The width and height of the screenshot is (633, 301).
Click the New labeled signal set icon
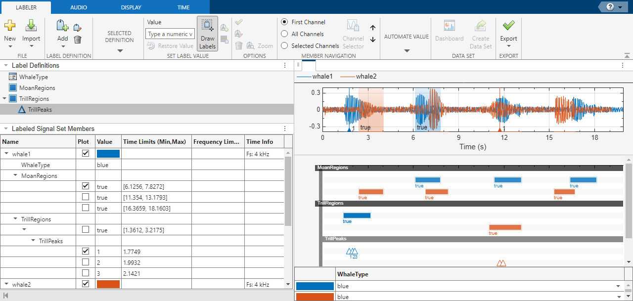coord(10,27)
